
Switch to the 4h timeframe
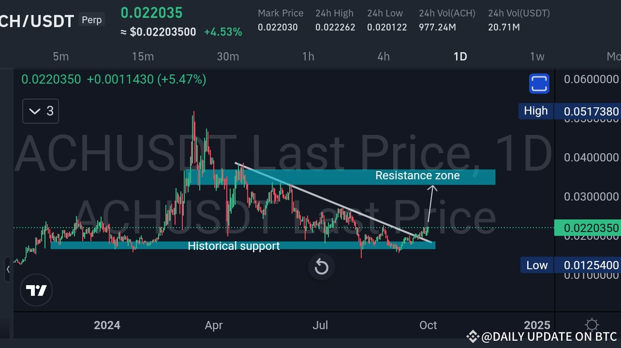pyautogui.click(x=384, y=57)
